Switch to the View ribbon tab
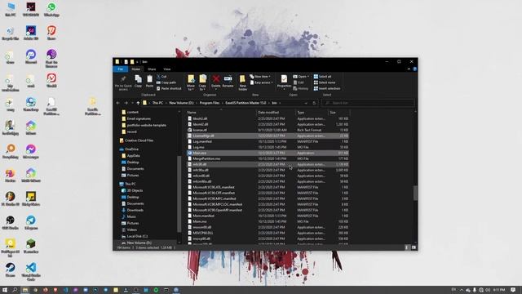The height and width of the screenshot is (294, 522). click(166, 69)
